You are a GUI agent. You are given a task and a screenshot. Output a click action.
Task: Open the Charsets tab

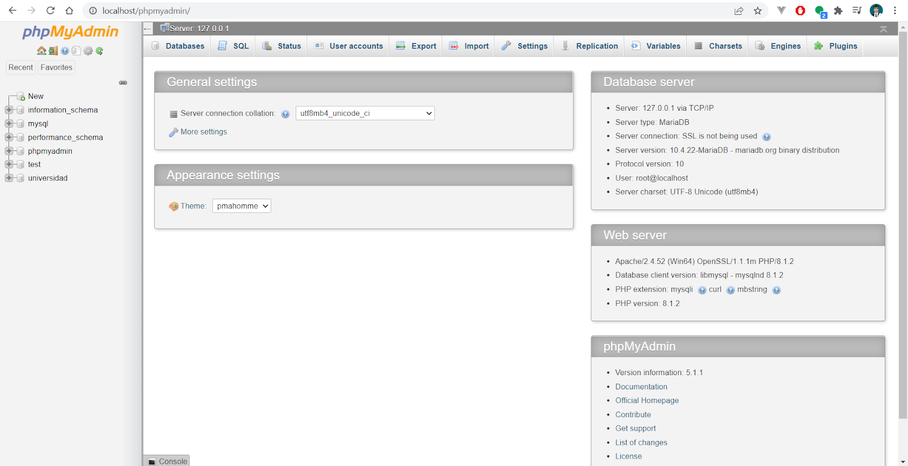[x=718, y=46]
